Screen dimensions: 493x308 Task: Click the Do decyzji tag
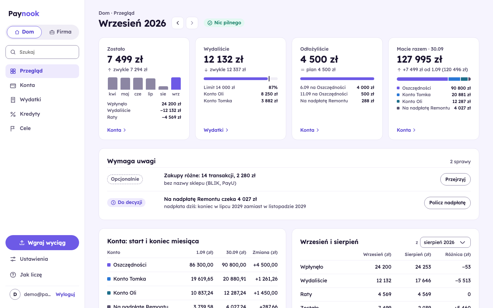(x=126, y=203)
